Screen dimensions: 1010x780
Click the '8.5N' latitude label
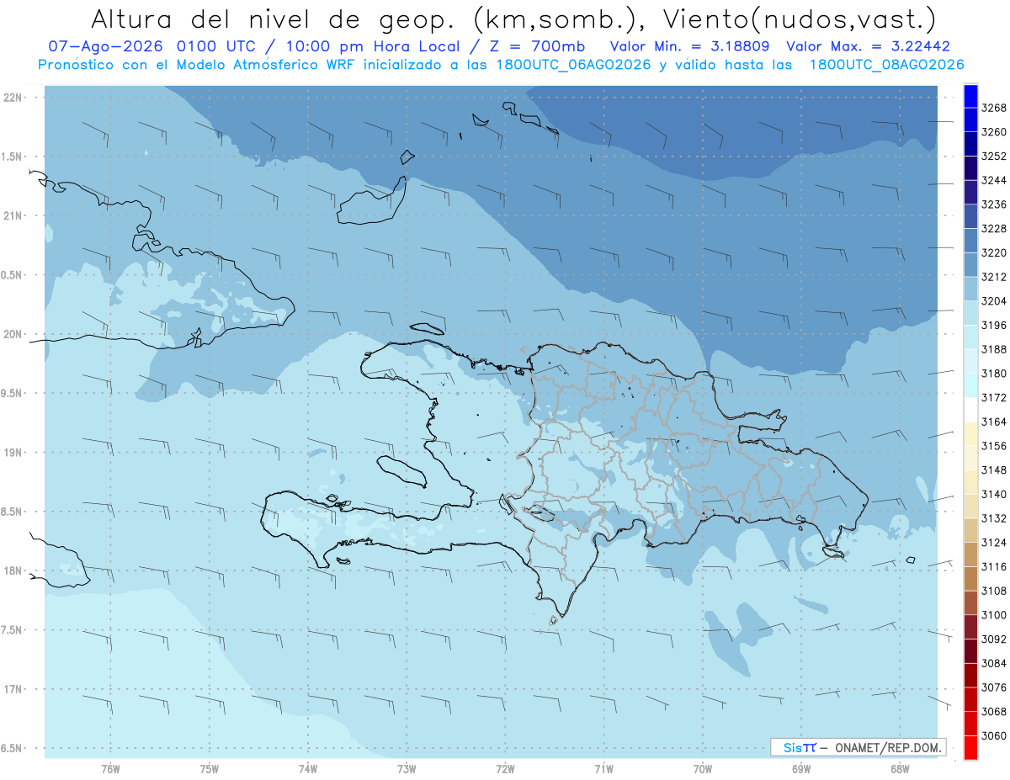coord(12,512)
